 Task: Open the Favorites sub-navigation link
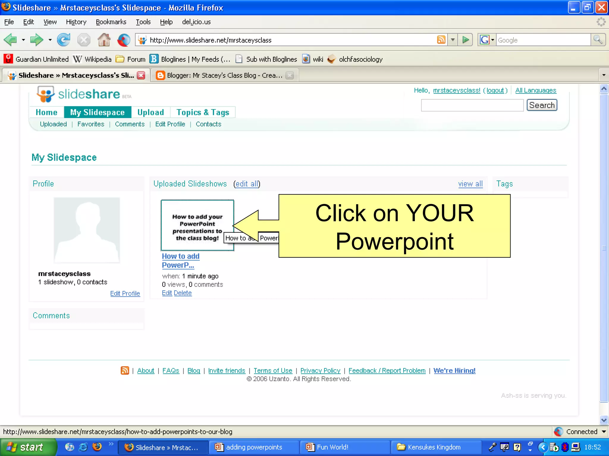91,124
